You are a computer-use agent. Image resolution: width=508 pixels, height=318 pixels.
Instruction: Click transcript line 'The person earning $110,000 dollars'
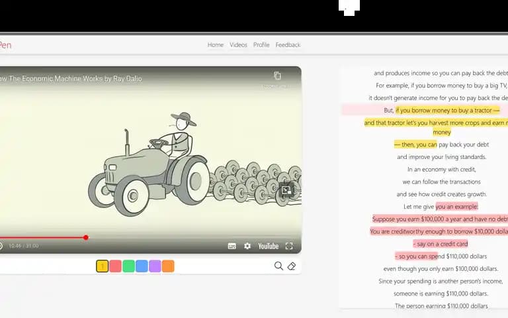click(441, 305)
